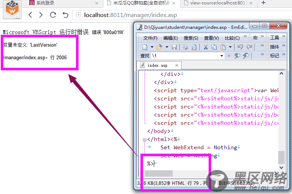The height and width of the screenshot is (194, 292).
Task: Click the 标记 markers toolbar label
Action: point(275,56)
